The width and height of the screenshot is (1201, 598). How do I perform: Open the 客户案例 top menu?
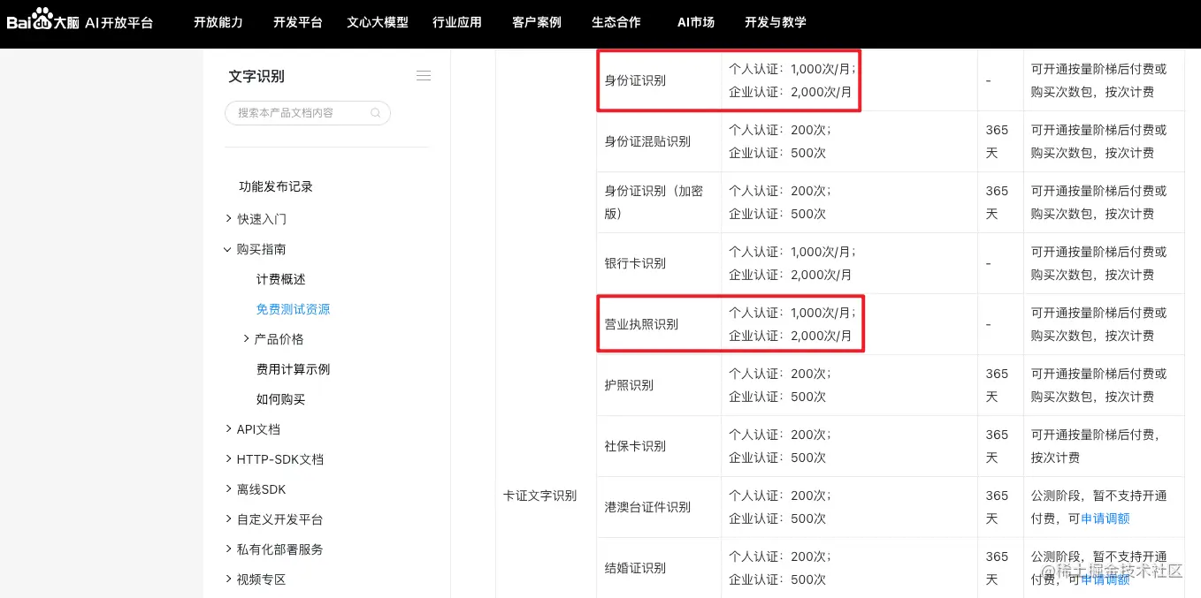537,22
